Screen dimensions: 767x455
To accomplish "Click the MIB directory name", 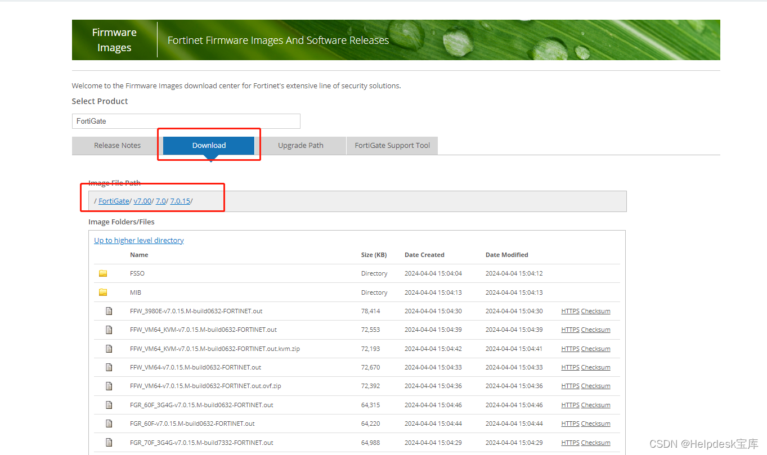I will (x=136, y=292).
